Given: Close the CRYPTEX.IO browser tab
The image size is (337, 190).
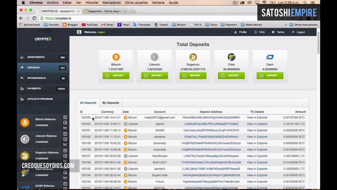Looking at the screenshot, I should coord(78,11).
